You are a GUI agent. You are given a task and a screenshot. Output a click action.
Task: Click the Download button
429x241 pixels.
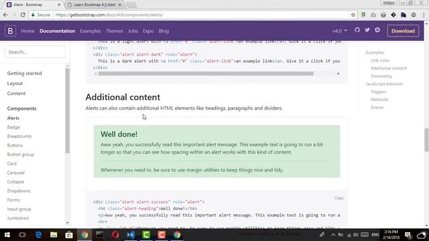click(x=403, y=31)
